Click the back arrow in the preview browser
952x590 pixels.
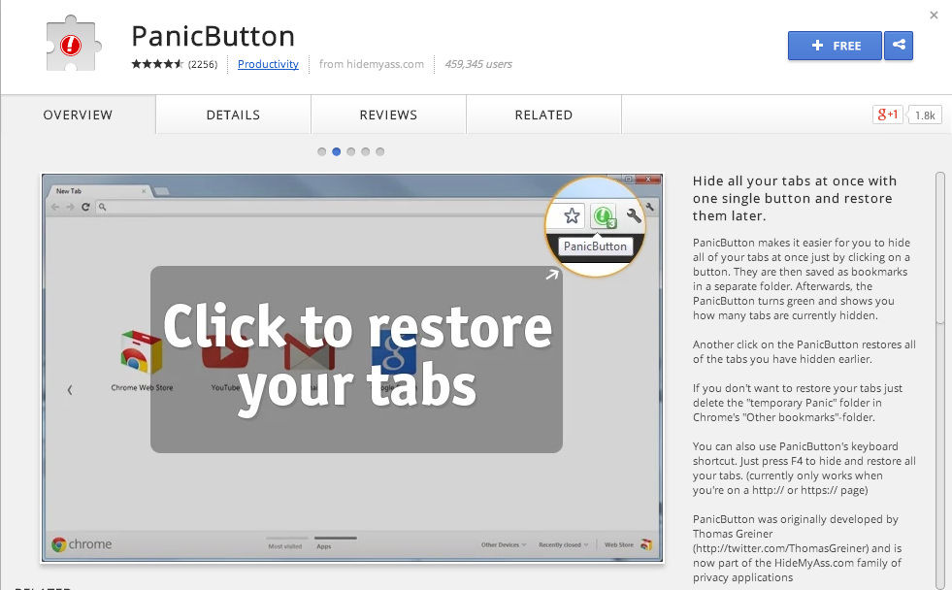(x=55, y=207)
